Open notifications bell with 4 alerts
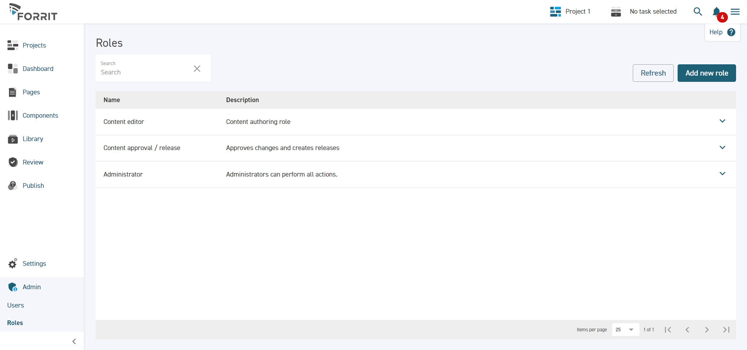The image size is (747, 350). pyautogui.click(x=717, y=12)
